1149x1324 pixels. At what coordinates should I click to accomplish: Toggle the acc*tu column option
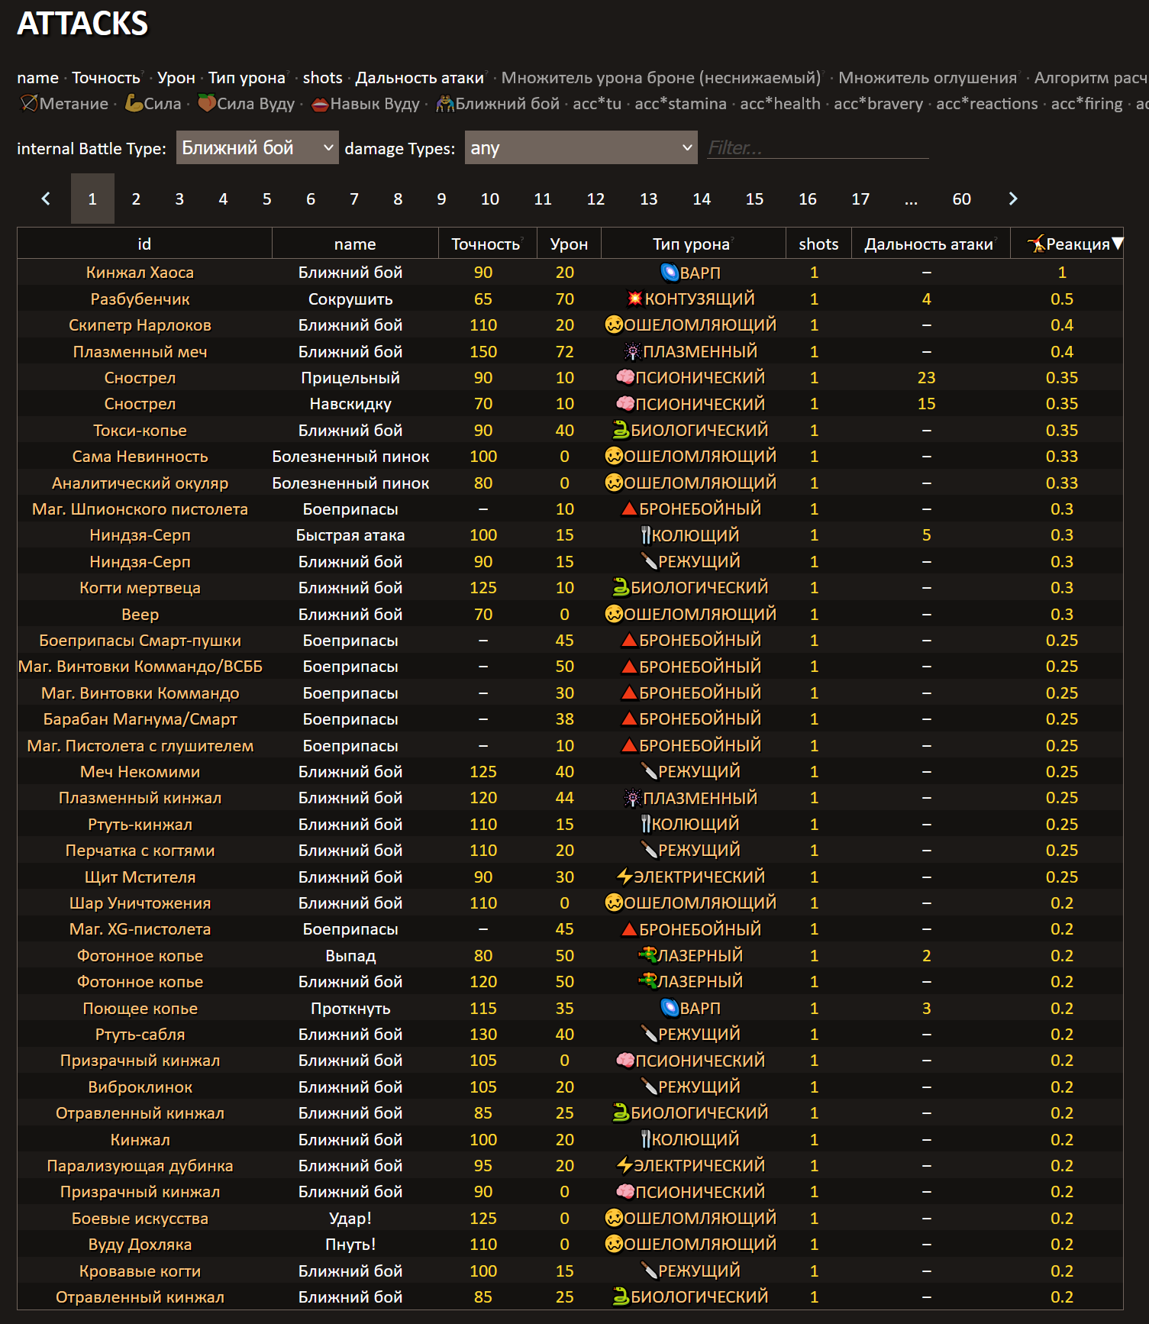click(597, 103)
